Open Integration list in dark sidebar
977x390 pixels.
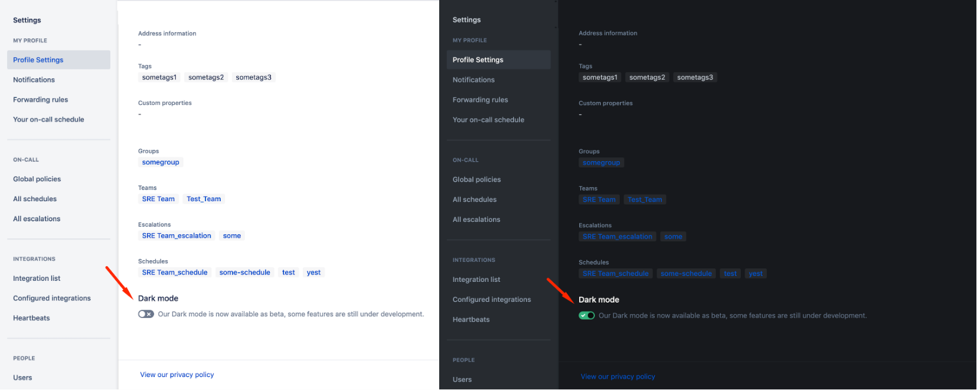click(x=476, y=280)
